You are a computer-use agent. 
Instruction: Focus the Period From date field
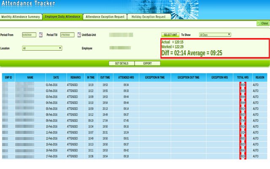[x=29, y=35]
